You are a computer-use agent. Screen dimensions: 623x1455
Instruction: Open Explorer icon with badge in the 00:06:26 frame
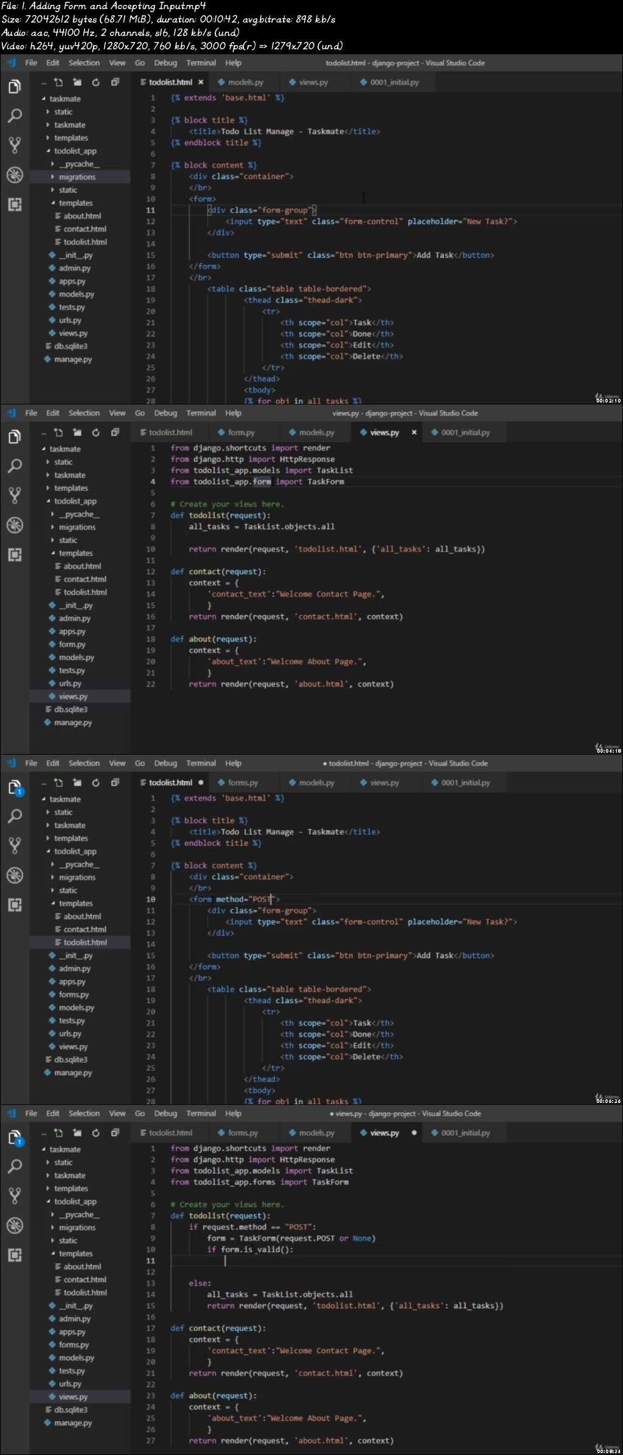click(x=15, y=787)
